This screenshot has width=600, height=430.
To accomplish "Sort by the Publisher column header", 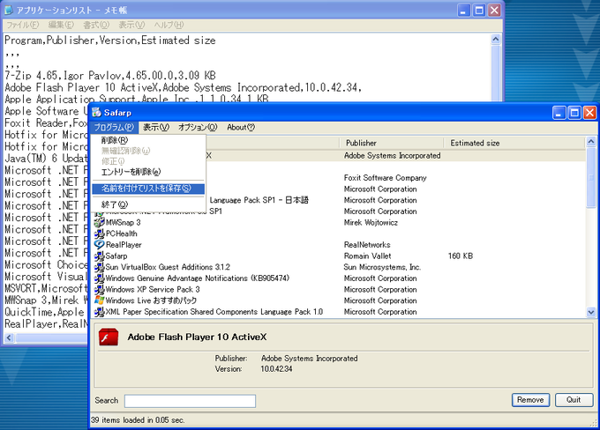I will [393, 143].
